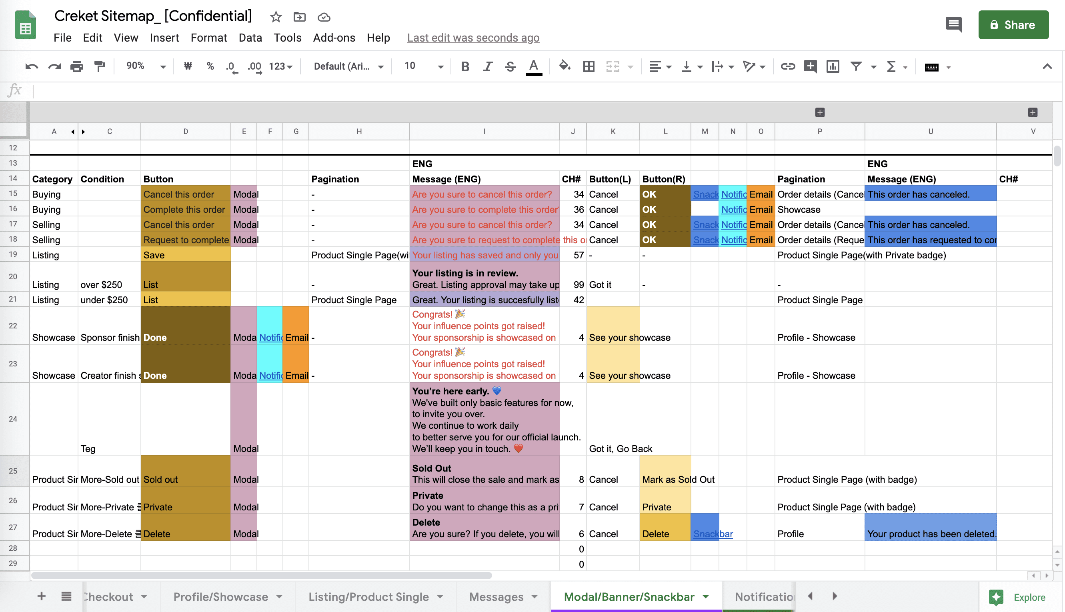Click Snack link in row 15

click(706, 194)
